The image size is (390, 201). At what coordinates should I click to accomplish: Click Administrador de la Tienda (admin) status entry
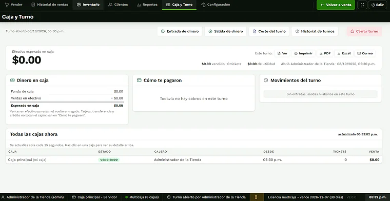[x=33, y=197]
